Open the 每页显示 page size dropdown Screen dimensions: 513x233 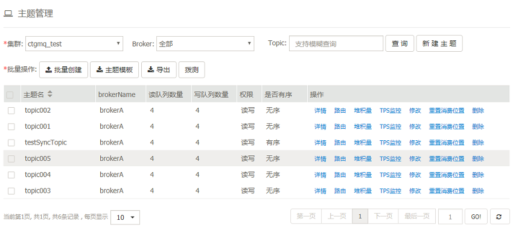126,217
